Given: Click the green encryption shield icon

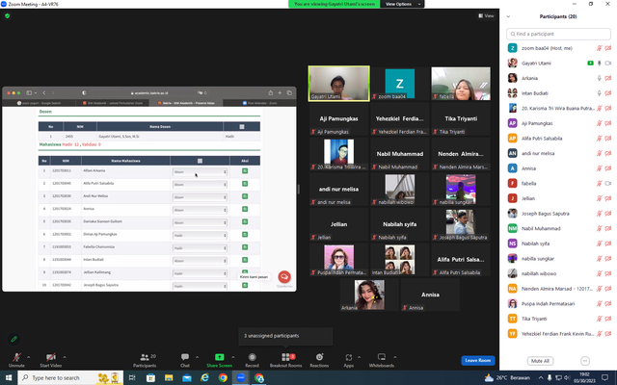Looking at the screenshot, I should [7, 15].
